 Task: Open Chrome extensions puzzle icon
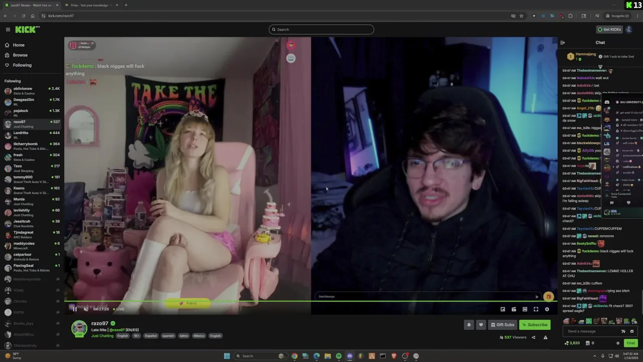pos(570,16)
